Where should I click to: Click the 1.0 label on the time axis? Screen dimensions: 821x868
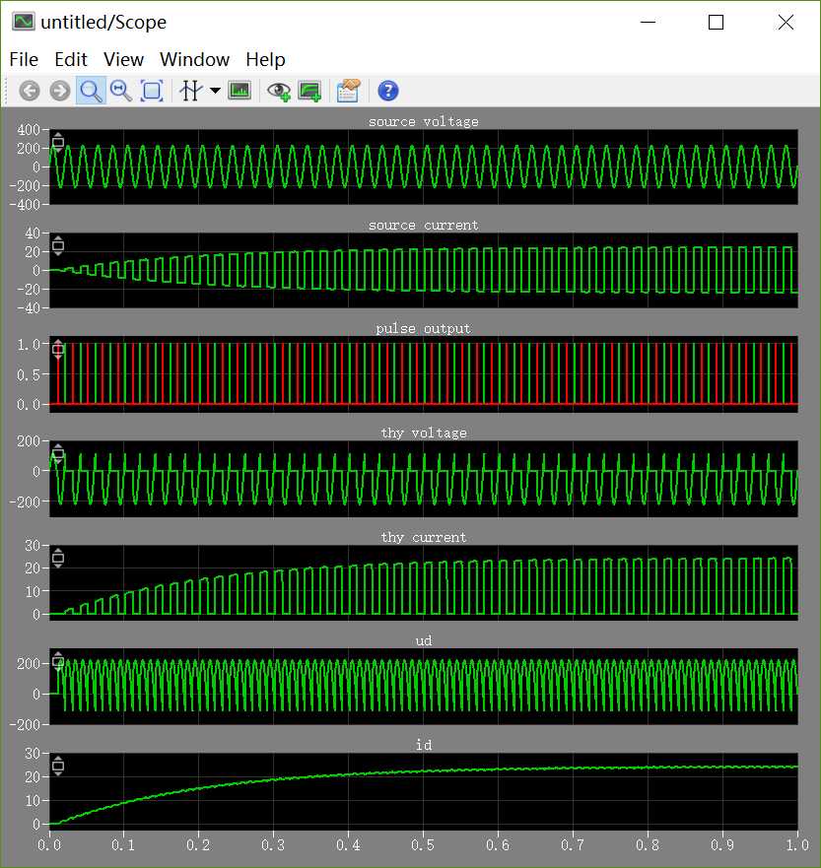coord(797,845)
